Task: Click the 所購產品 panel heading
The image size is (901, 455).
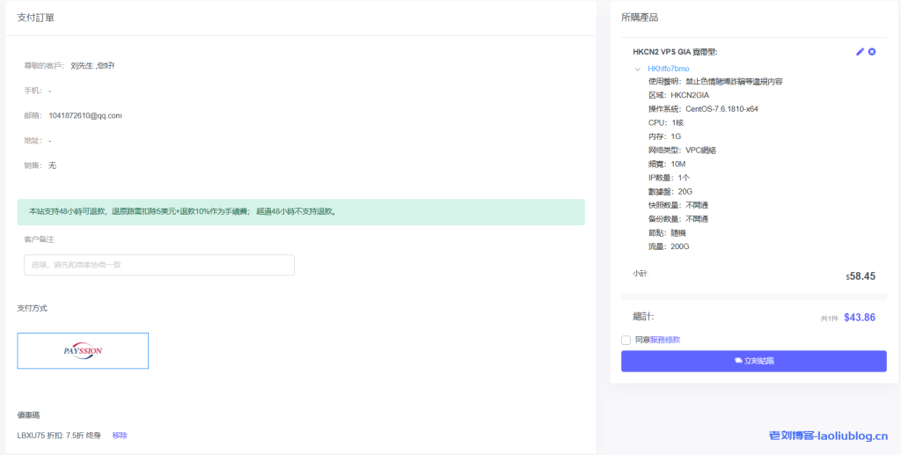Action: (x=639, y=18)
